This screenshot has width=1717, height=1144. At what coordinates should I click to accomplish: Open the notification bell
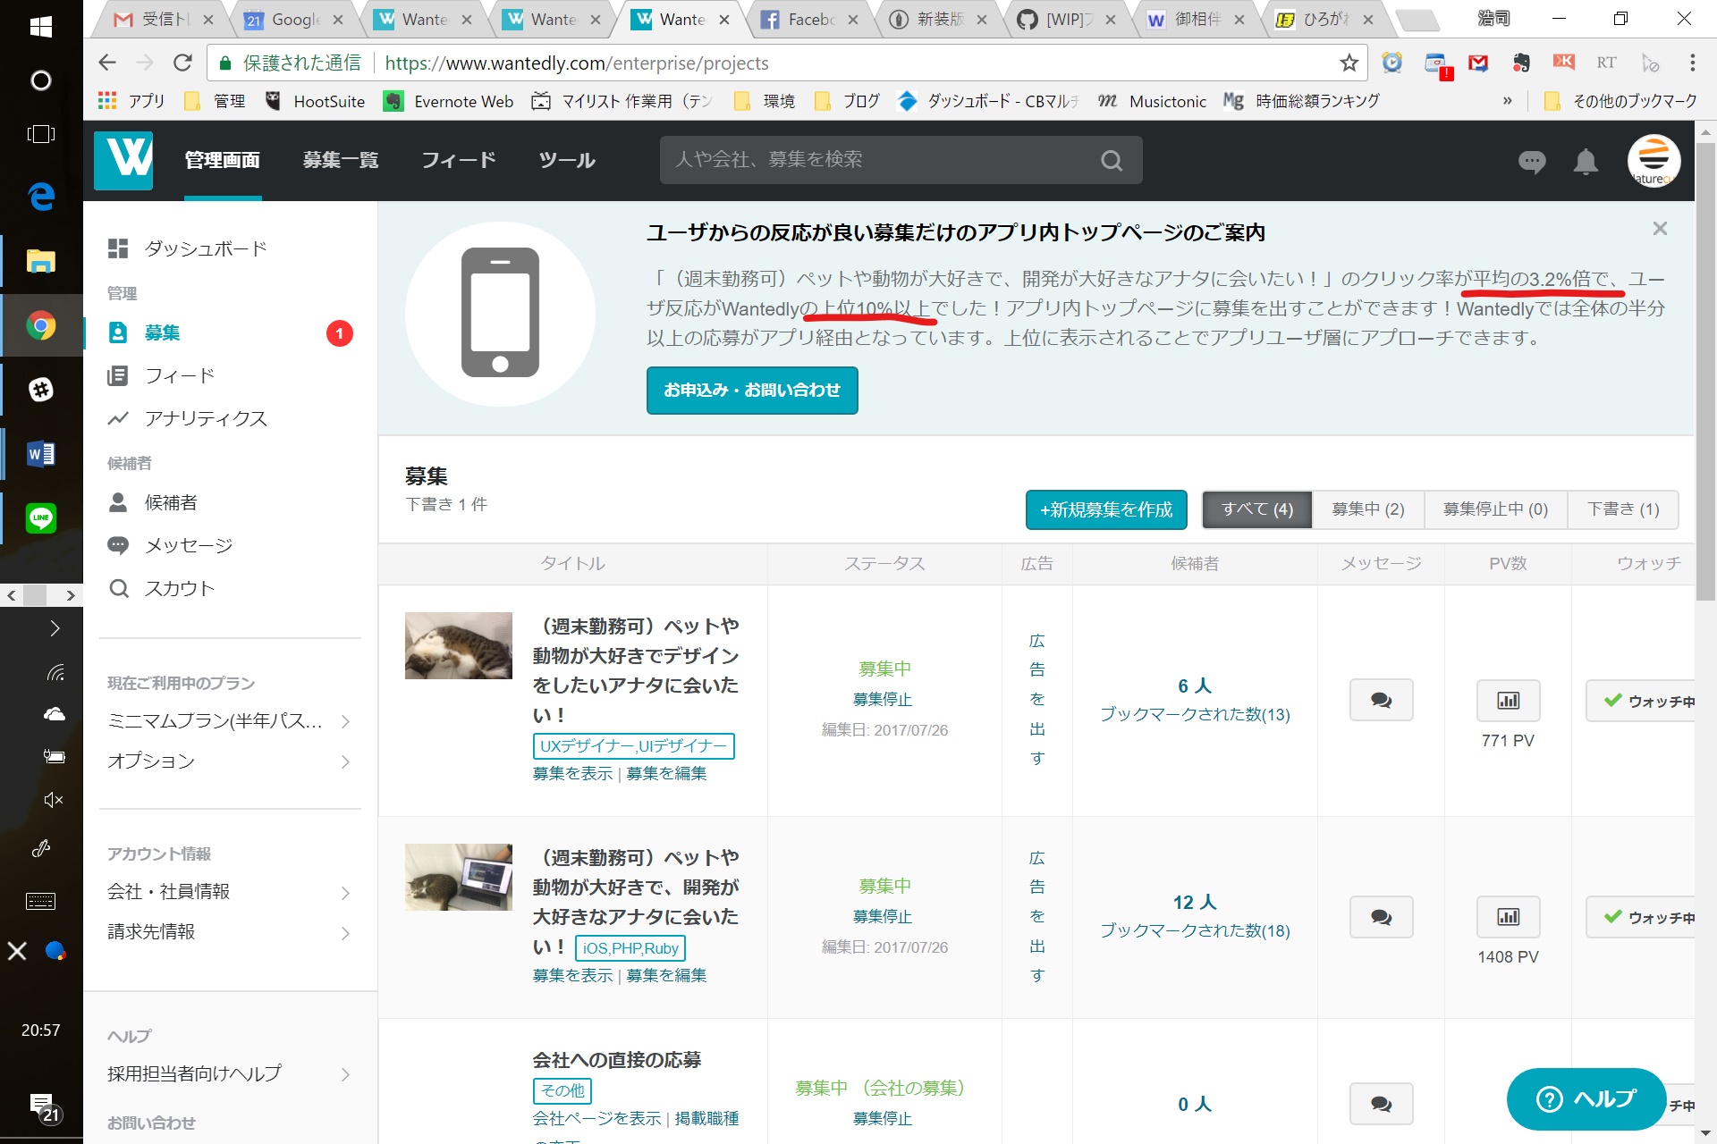coord(1585,161)
